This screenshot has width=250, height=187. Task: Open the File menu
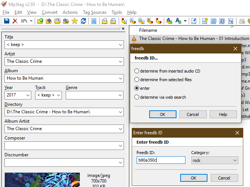pyautogui.click(x=6, y=12)
